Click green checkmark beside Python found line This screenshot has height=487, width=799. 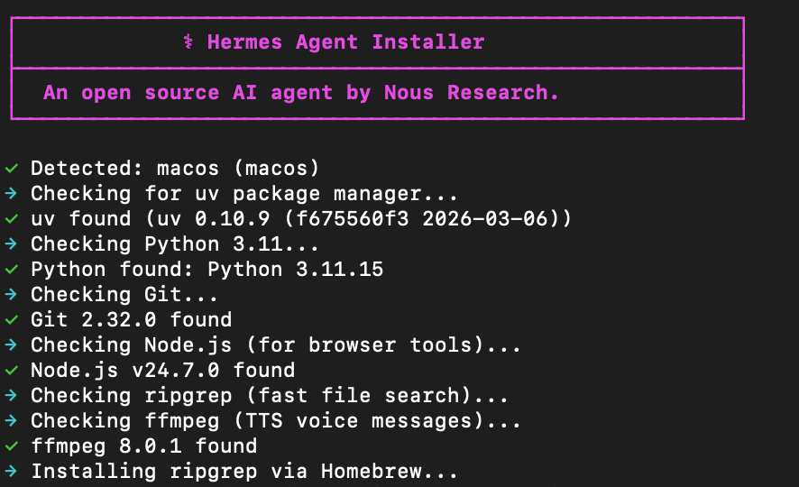(x=11, y=270)
